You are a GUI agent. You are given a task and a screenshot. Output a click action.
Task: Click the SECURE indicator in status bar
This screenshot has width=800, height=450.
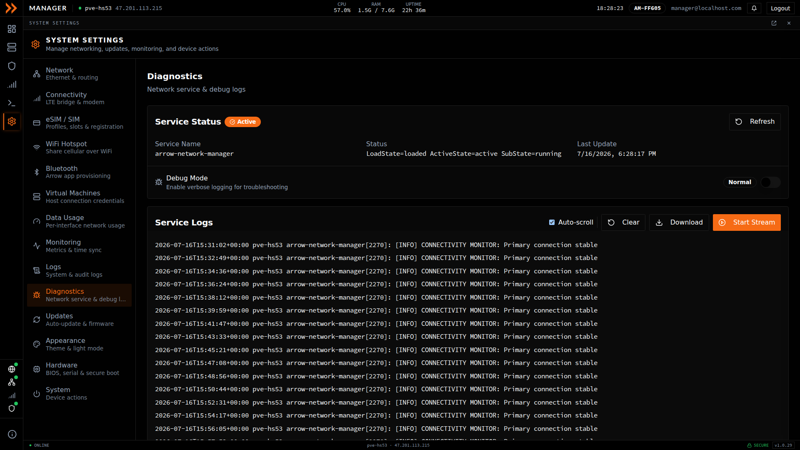(758, 445)
